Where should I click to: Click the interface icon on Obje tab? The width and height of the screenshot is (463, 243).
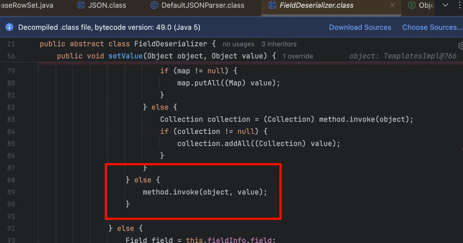coord(411,5)
